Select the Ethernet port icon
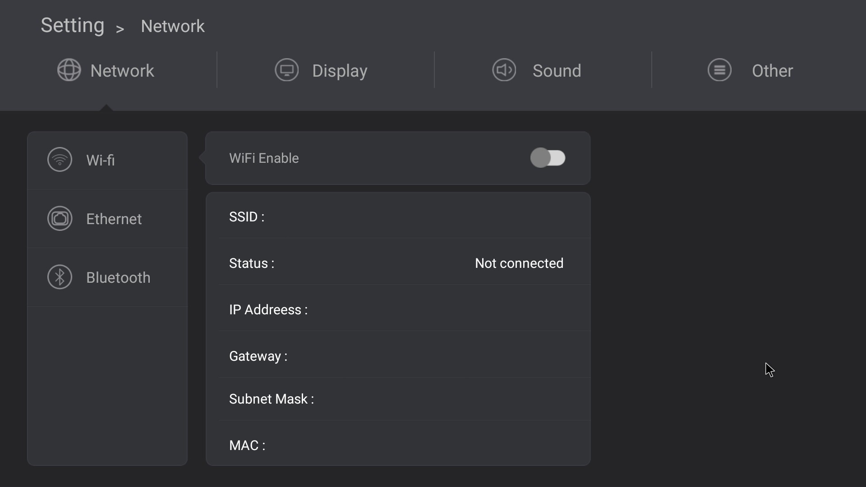Screen dimensions: 866x487 (60, 218)
